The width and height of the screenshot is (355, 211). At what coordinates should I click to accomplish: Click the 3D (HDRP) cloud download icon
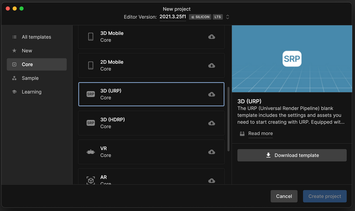tap(212, 123)
